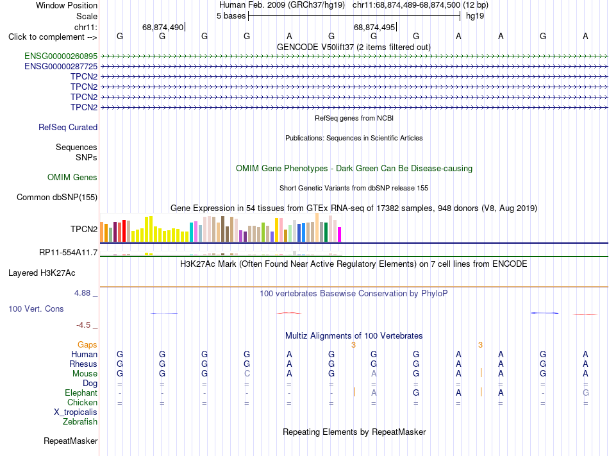609x456 pixels.
Task: Click the GENCODE V50lift37 track title
Action: click(x=353, y=47)
